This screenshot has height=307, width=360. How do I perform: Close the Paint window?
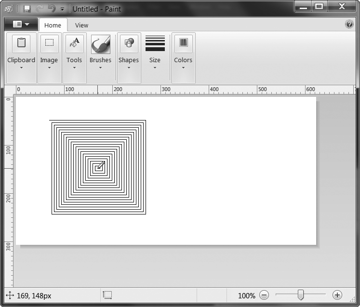(342, 6)
